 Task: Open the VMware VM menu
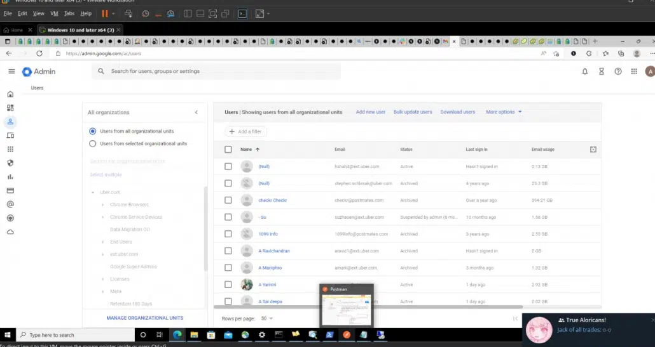(54, 13)
